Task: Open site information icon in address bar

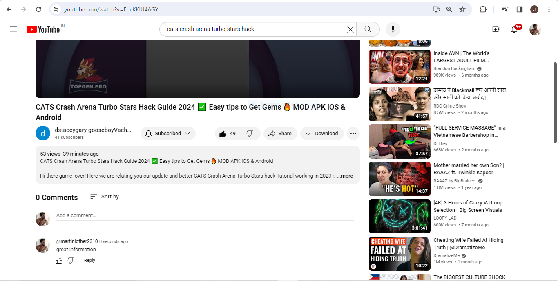Action: point(56,9)
